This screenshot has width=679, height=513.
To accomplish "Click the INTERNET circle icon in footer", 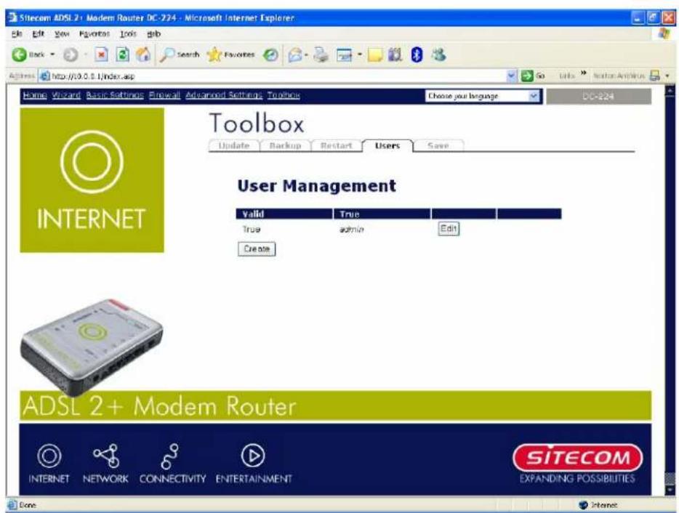I will coord(49,456).
